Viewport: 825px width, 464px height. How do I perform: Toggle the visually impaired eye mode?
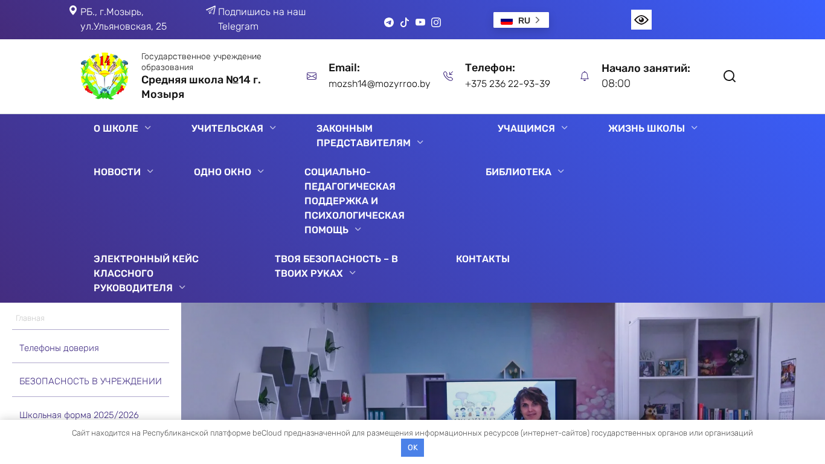(641, 20)
